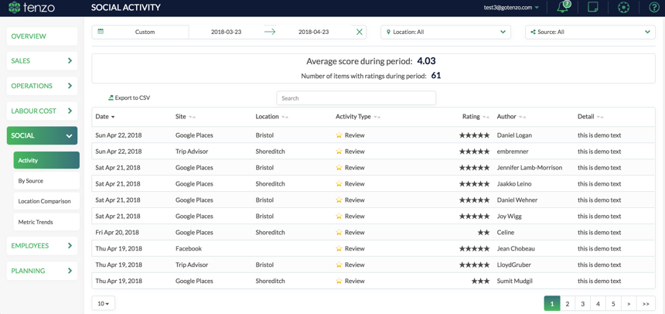Open the Source: All dropdown
Image resolution: width=665 pixels, height=314 pixels.
pos(590,32)
